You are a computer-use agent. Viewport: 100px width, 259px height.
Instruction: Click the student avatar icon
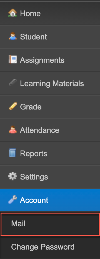13,36
